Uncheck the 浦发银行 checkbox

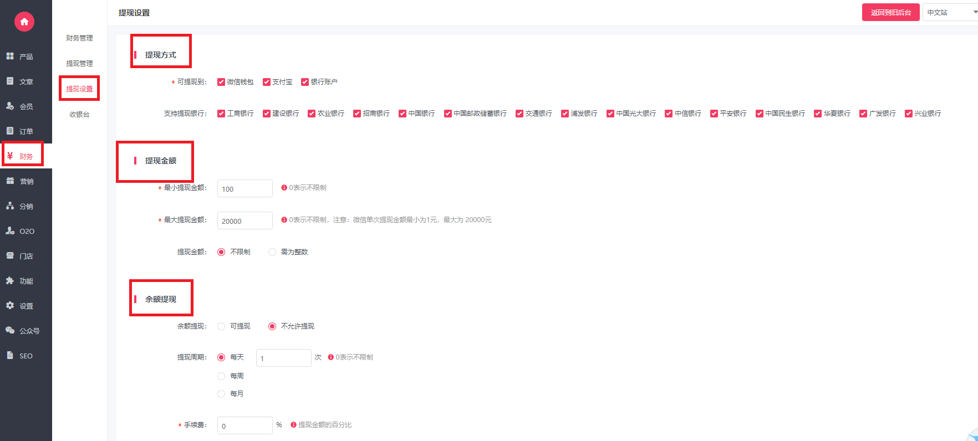coord(565,114)
